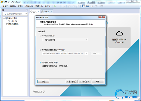141x101 pixels.
Task: Open the 查看(V) menu
Action: (x=20, y=6)
